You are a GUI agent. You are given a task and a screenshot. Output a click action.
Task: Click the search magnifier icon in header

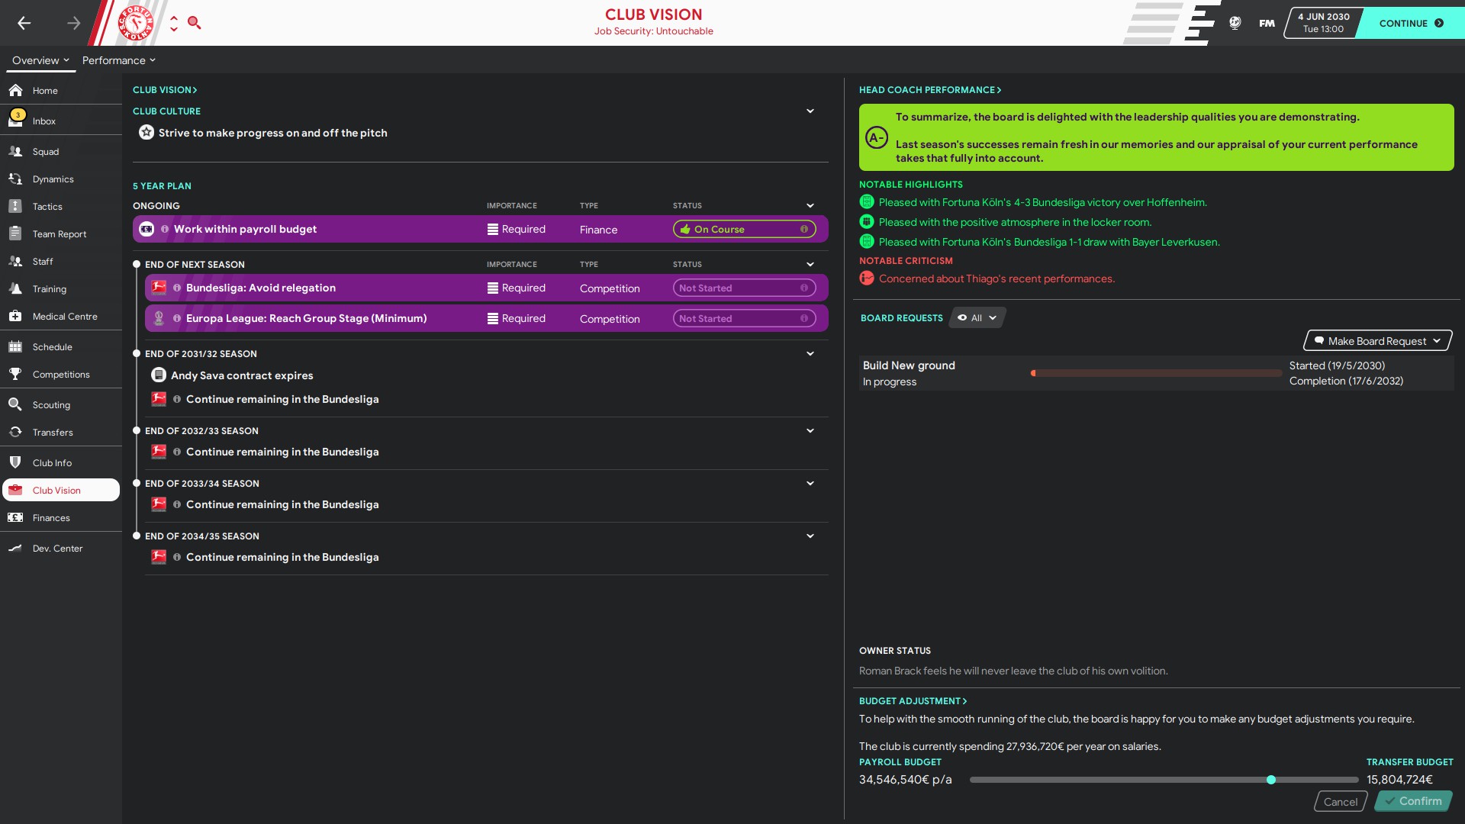(194, 23)
